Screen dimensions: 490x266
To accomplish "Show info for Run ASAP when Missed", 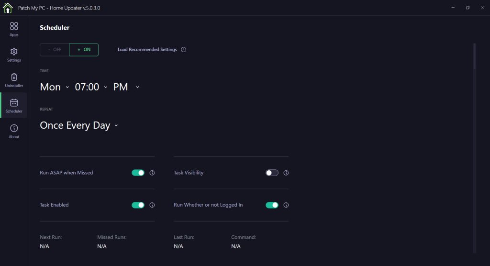I will (x=152, y=173).
